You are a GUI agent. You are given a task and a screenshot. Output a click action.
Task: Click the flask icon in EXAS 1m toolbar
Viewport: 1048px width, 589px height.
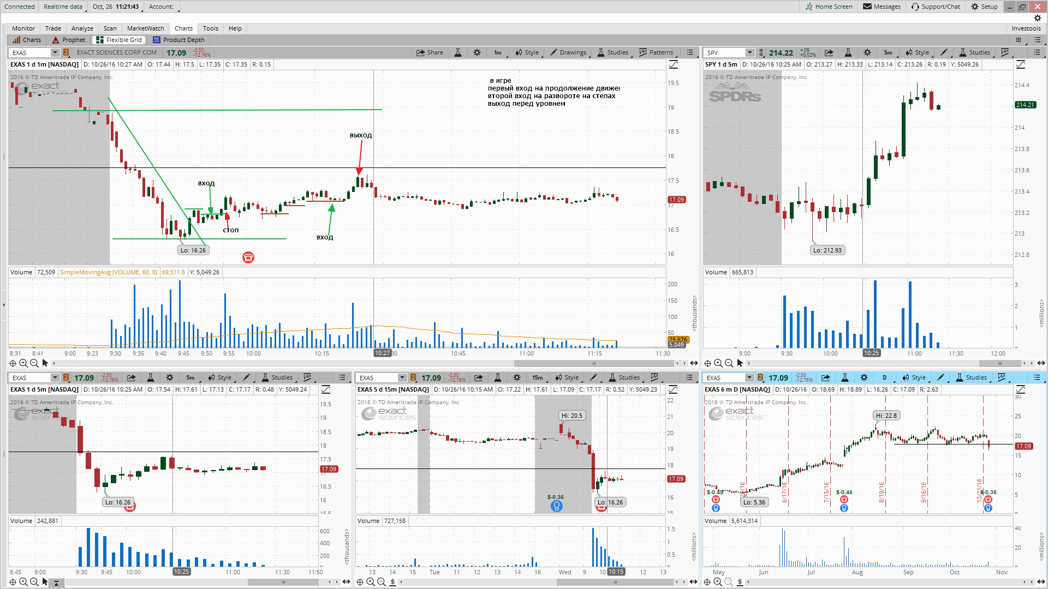pyautogui.click(x=458, y=52)
